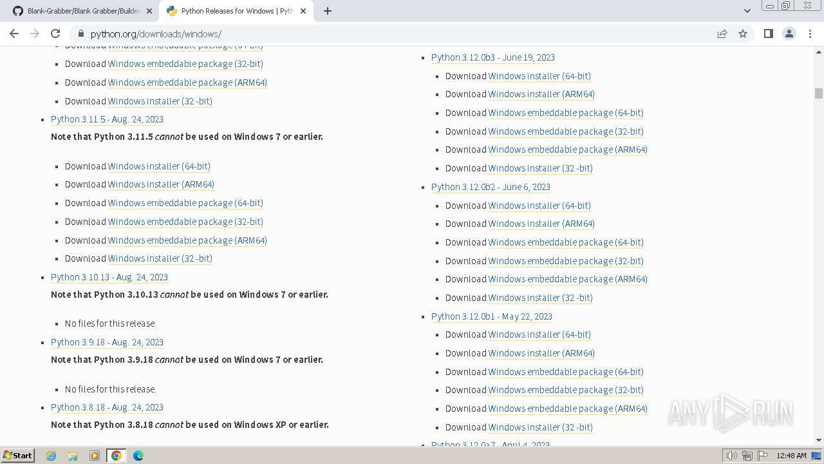Open the network tray icon
This screenshot has width=824, height=464.
(747, 456)
